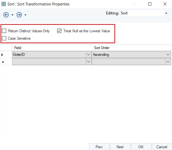
Task: Expand the empty new row Sort Order dropdown
Action: point(168,62)
